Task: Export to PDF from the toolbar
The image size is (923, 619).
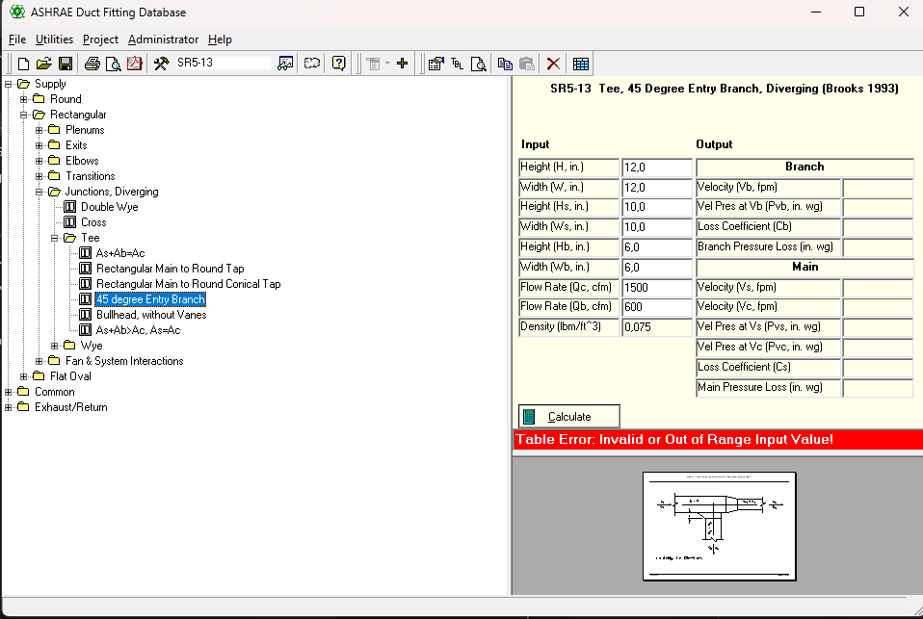Action: pos(134,64)
